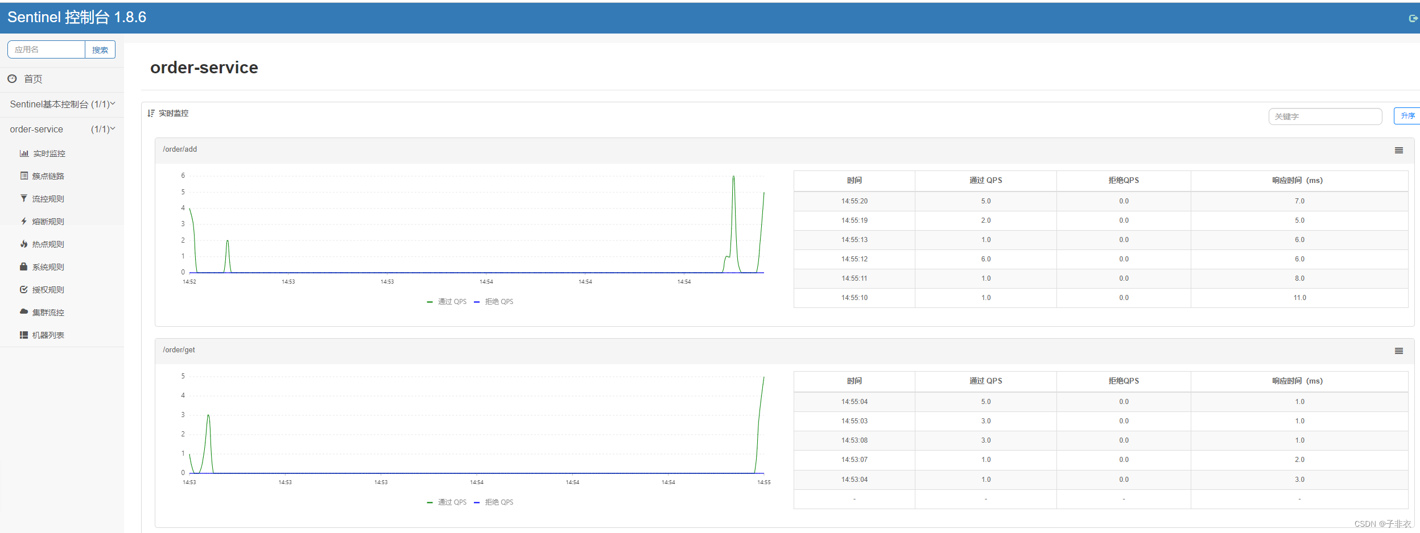Click 拒绝QPS header in /order/get table
This screenshot has width=1420, height=533.
click(x=1124, y=381)
